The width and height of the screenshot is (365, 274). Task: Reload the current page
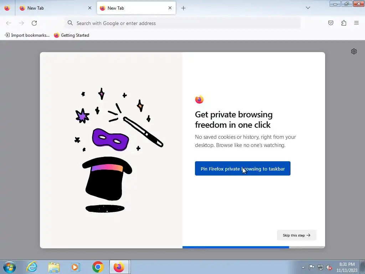tap(34, 23)
